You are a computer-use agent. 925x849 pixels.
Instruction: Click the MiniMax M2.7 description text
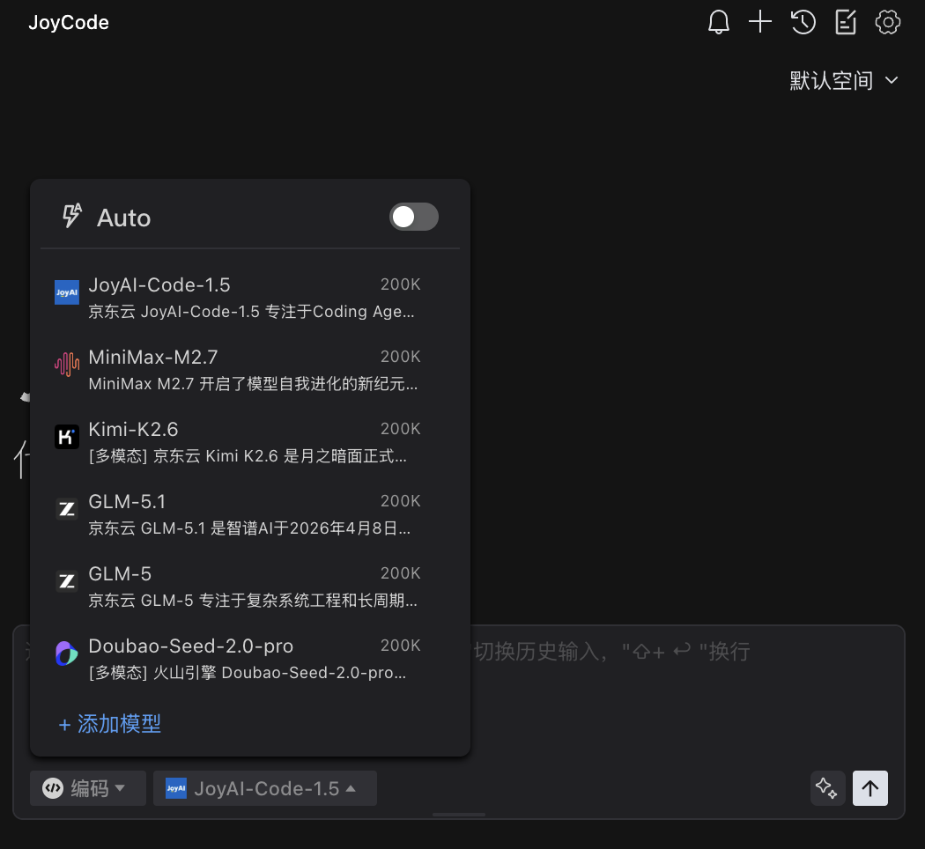[x=253, y=384]
